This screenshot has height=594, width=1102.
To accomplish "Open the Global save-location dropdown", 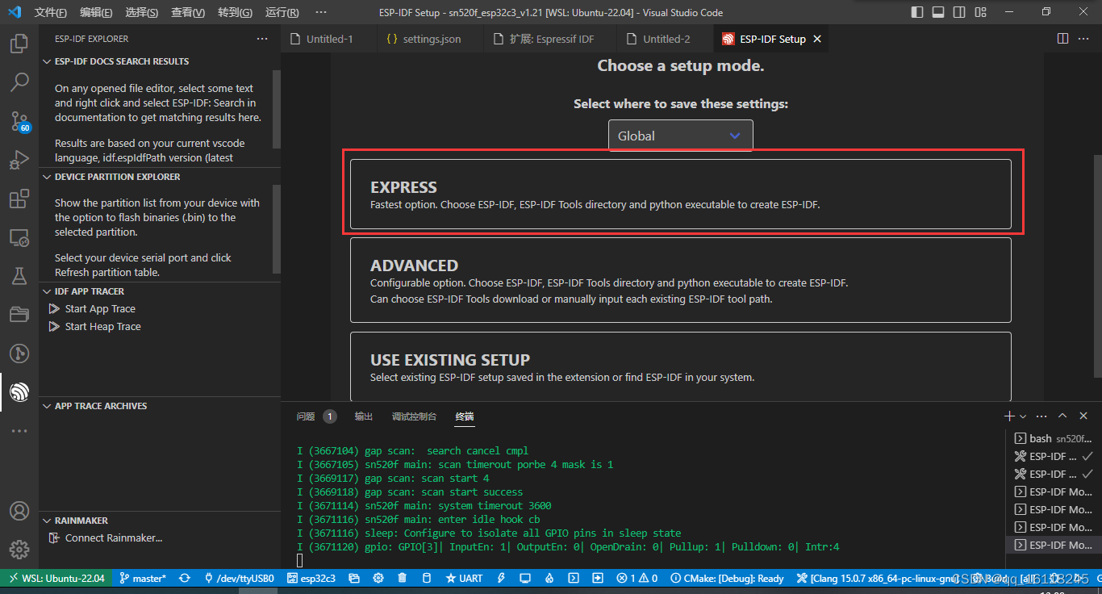I will [680, 136].
